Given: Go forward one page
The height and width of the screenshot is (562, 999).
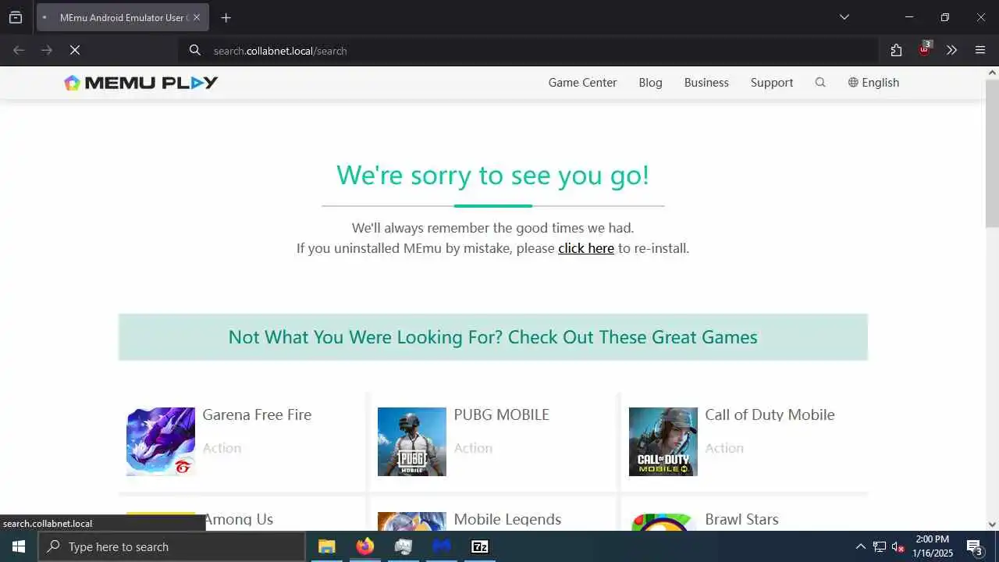Looking at the screenshot, I should click(x=47, y=50).
